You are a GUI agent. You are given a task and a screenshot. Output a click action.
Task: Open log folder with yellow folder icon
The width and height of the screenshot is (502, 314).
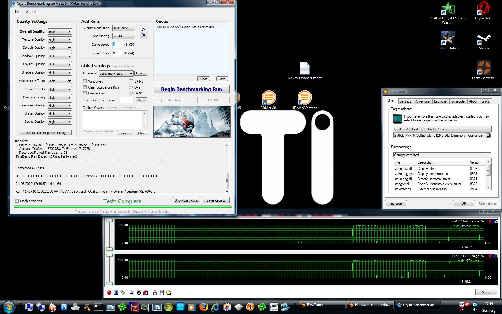pyautogui.click(x=169, y=293)
